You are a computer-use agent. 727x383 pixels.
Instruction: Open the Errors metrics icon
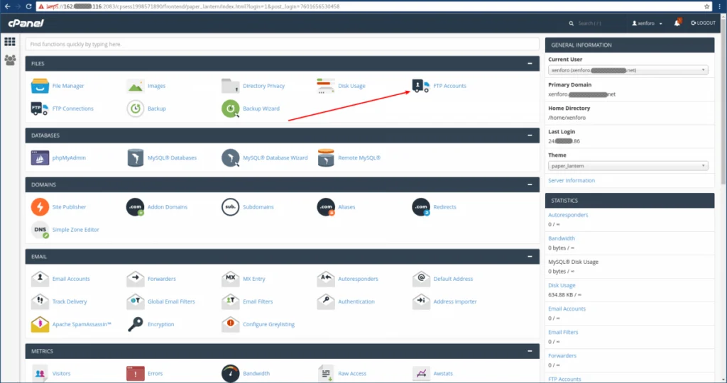click(136, 373)
